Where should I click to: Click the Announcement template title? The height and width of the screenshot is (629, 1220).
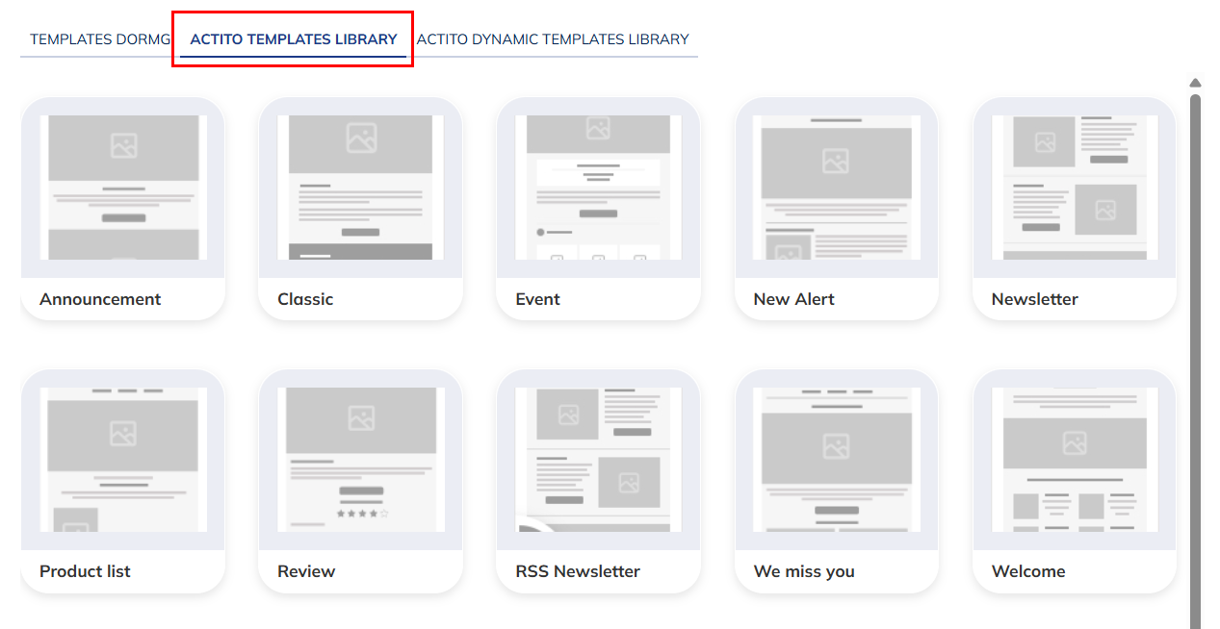click(x=99, y=299)
